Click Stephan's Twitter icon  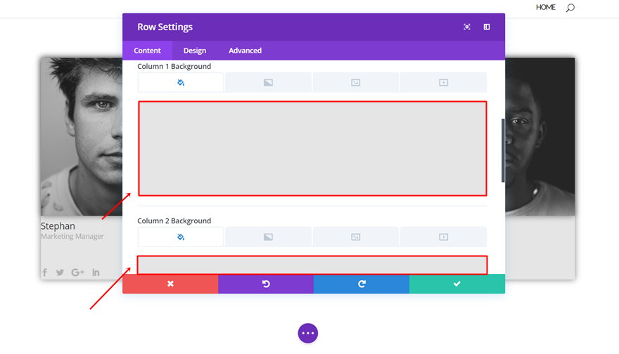60,273
